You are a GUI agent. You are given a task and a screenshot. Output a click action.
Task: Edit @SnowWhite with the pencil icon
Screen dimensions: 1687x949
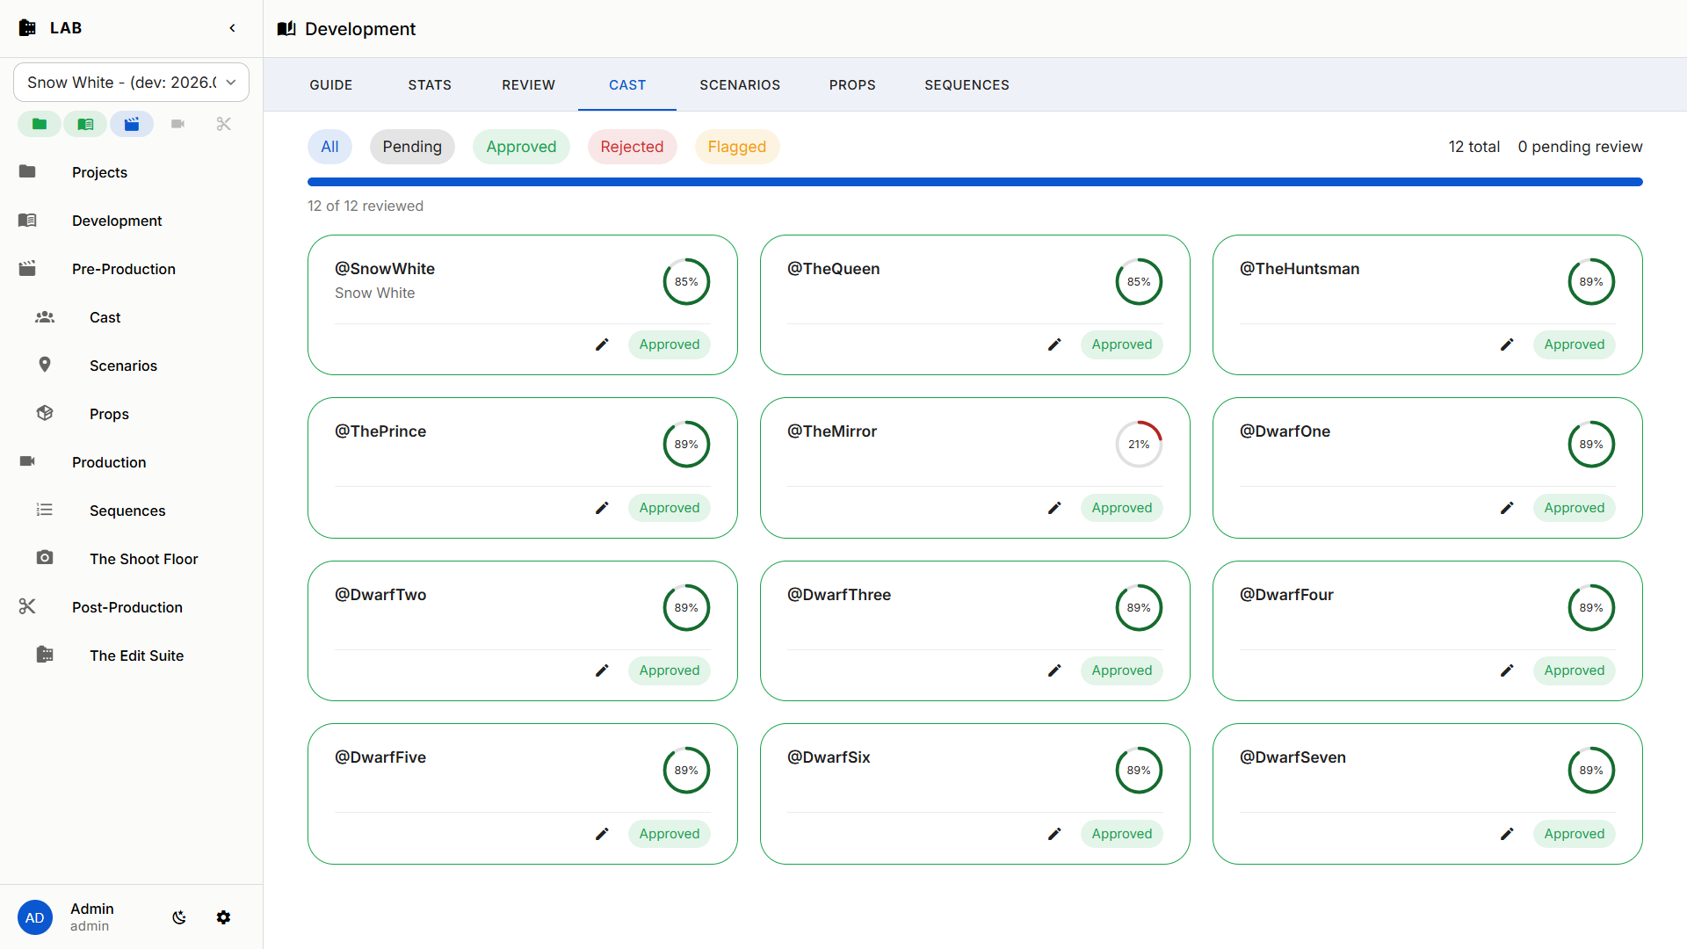click(602, 344)
